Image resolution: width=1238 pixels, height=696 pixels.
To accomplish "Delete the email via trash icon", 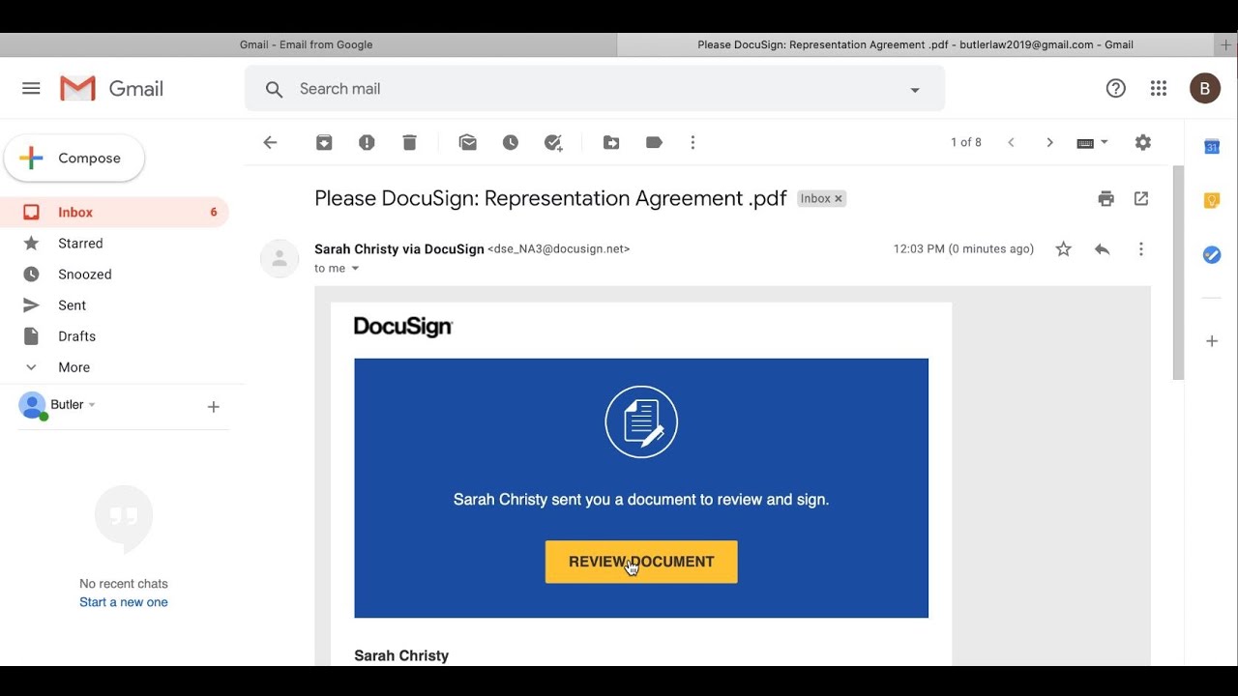I will pyautogui.click(x=409, y=142).
